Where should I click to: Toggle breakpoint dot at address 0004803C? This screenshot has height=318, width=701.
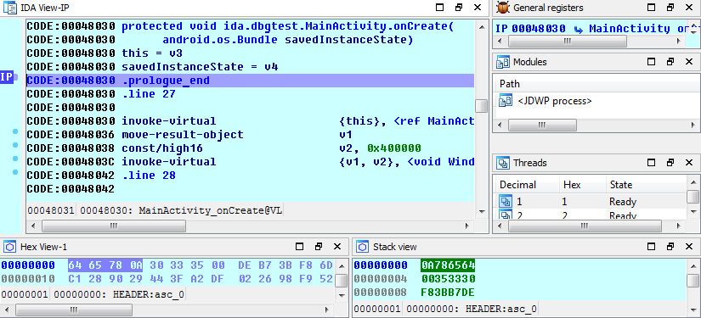coord(15,159)
